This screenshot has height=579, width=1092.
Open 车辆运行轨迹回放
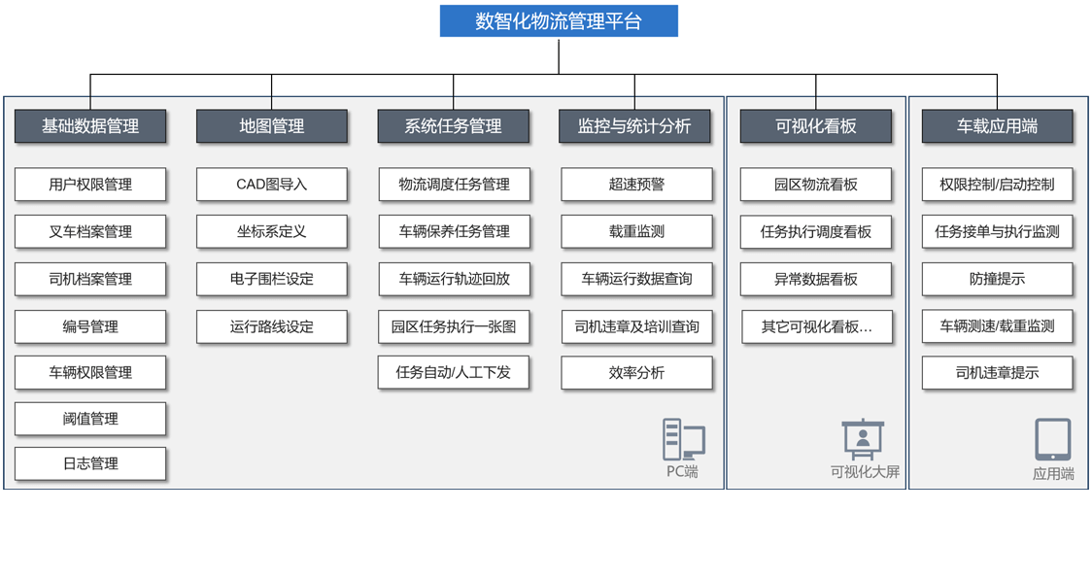pos(454,279)
